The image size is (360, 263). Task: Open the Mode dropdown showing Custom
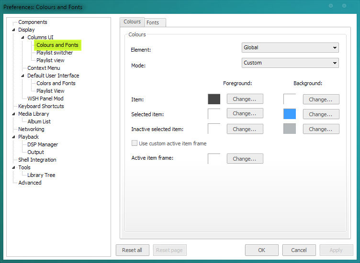point(290,63)
